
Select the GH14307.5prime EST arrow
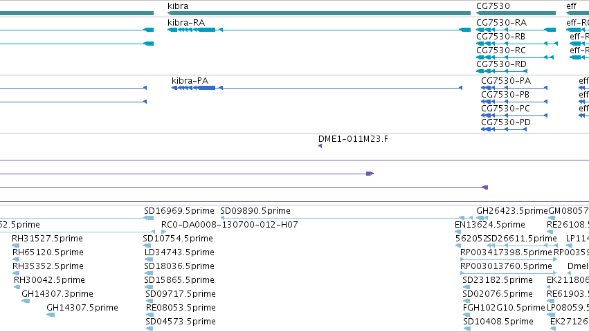coord(51,315)
